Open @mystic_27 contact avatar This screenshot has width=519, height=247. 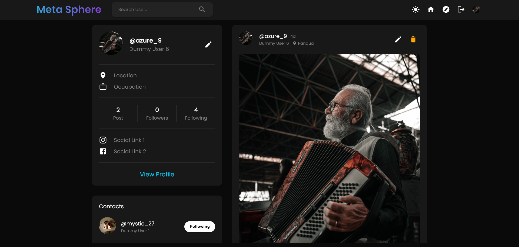click(x=107, y=225)
